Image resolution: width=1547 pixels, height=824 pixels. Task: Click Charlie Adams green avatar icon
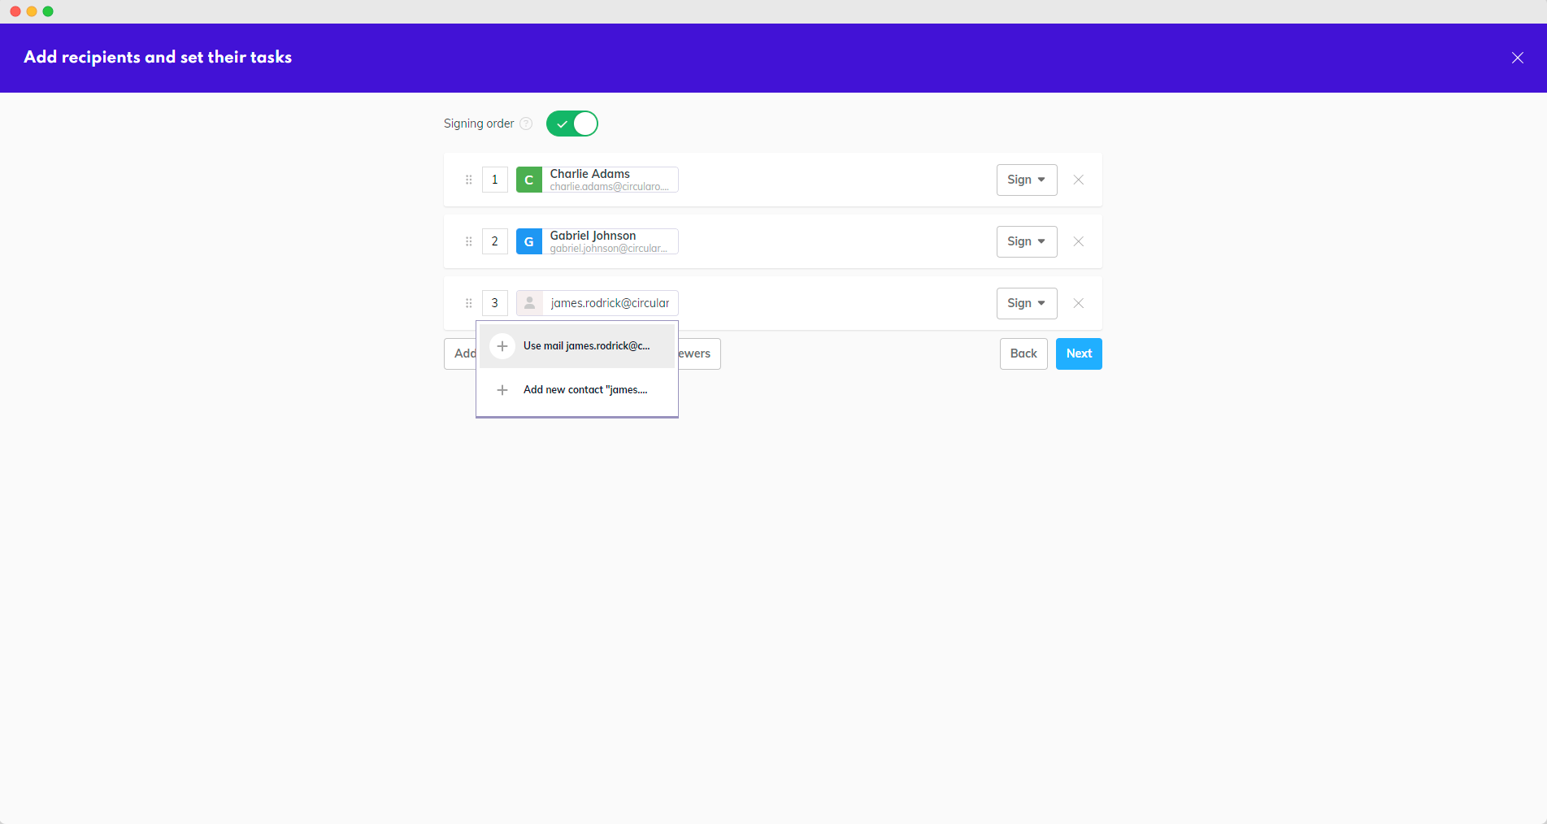point(529,180)
